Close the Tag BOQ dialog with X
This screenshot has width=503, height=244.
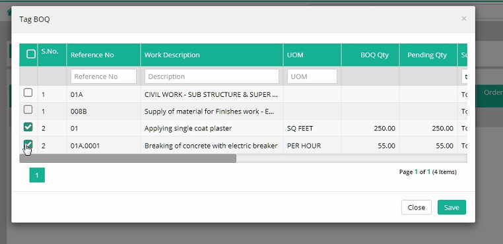pyautogui.click(x=463, y=18)
